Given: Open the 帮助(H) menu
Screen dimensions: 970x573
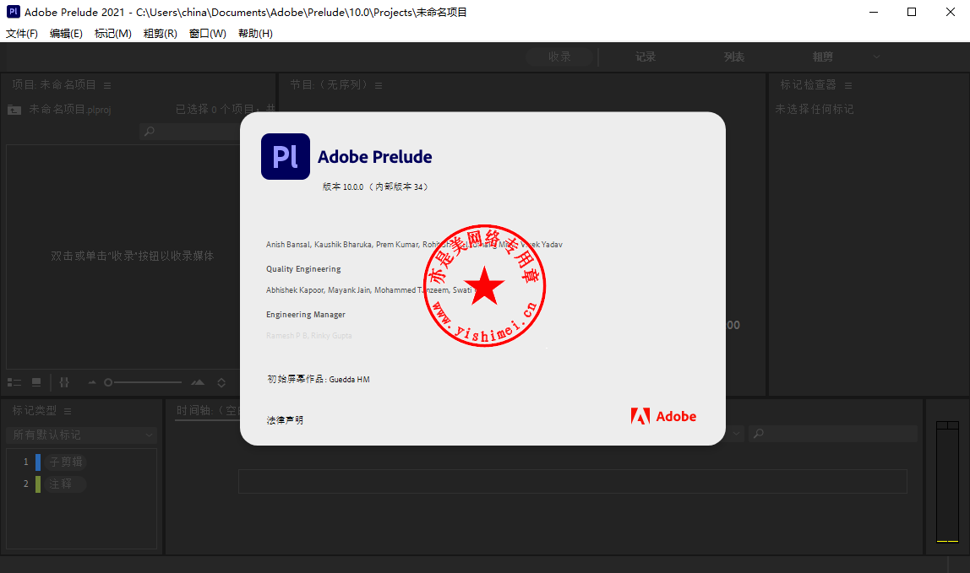Looking at the screenshot, I should pos(255,34).
